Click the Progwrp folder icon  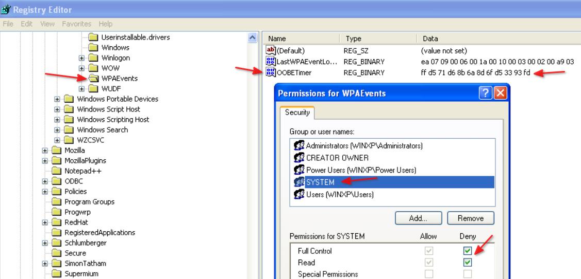click(56, 212)
